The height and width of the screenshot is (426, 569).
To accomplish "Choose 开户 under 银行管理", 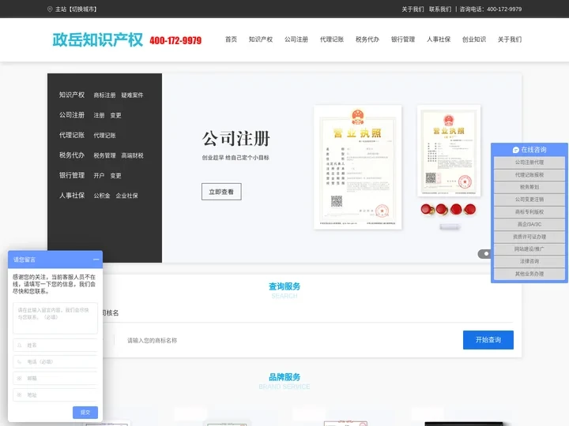I will 99,175.
